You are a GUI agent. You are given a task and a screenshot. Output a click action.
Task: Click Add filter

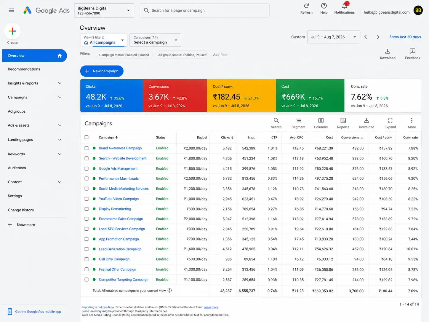tap(220, 55)
